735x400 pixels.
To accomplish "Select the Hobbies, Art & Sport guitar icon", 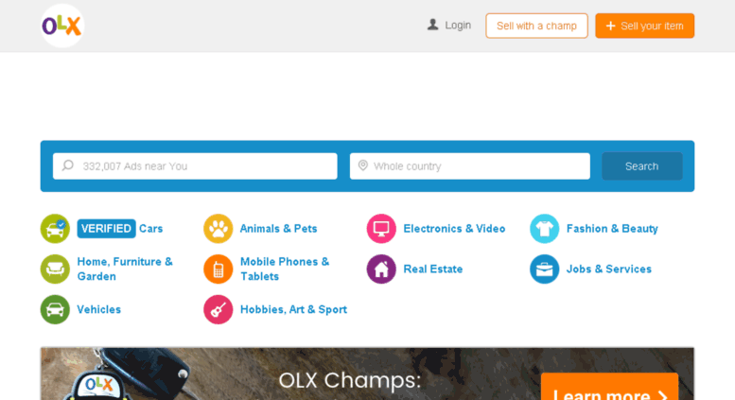I will click(218, 309).
